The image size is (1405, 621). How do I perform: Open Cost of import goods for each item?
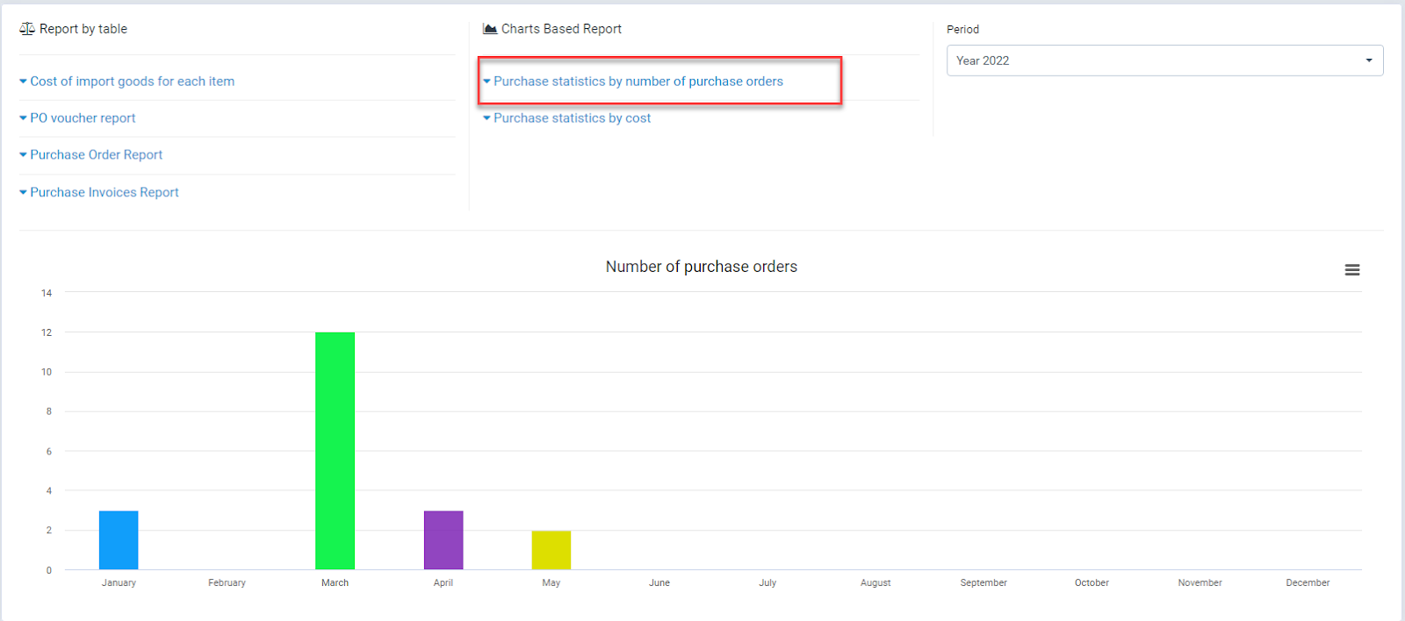tap(132, 82)
